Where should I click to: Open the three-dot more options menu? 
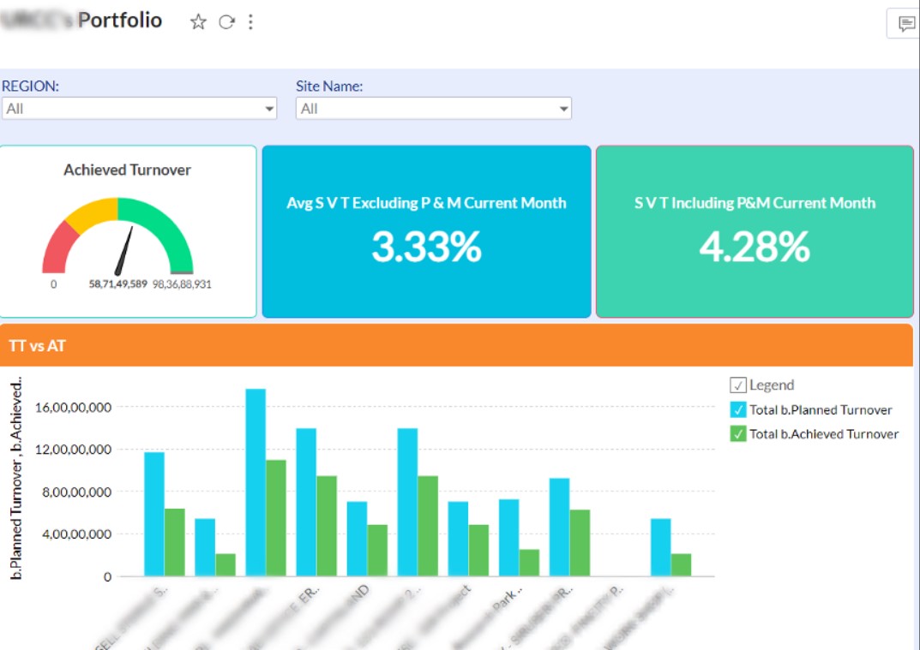coord(250,22)
